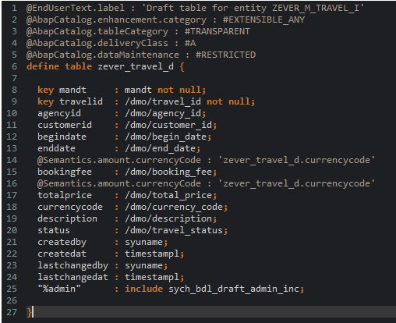Click the 'status' field name
Image resolution: width=396 pixels, height=323 pixels.
click(x=54, y=230)
